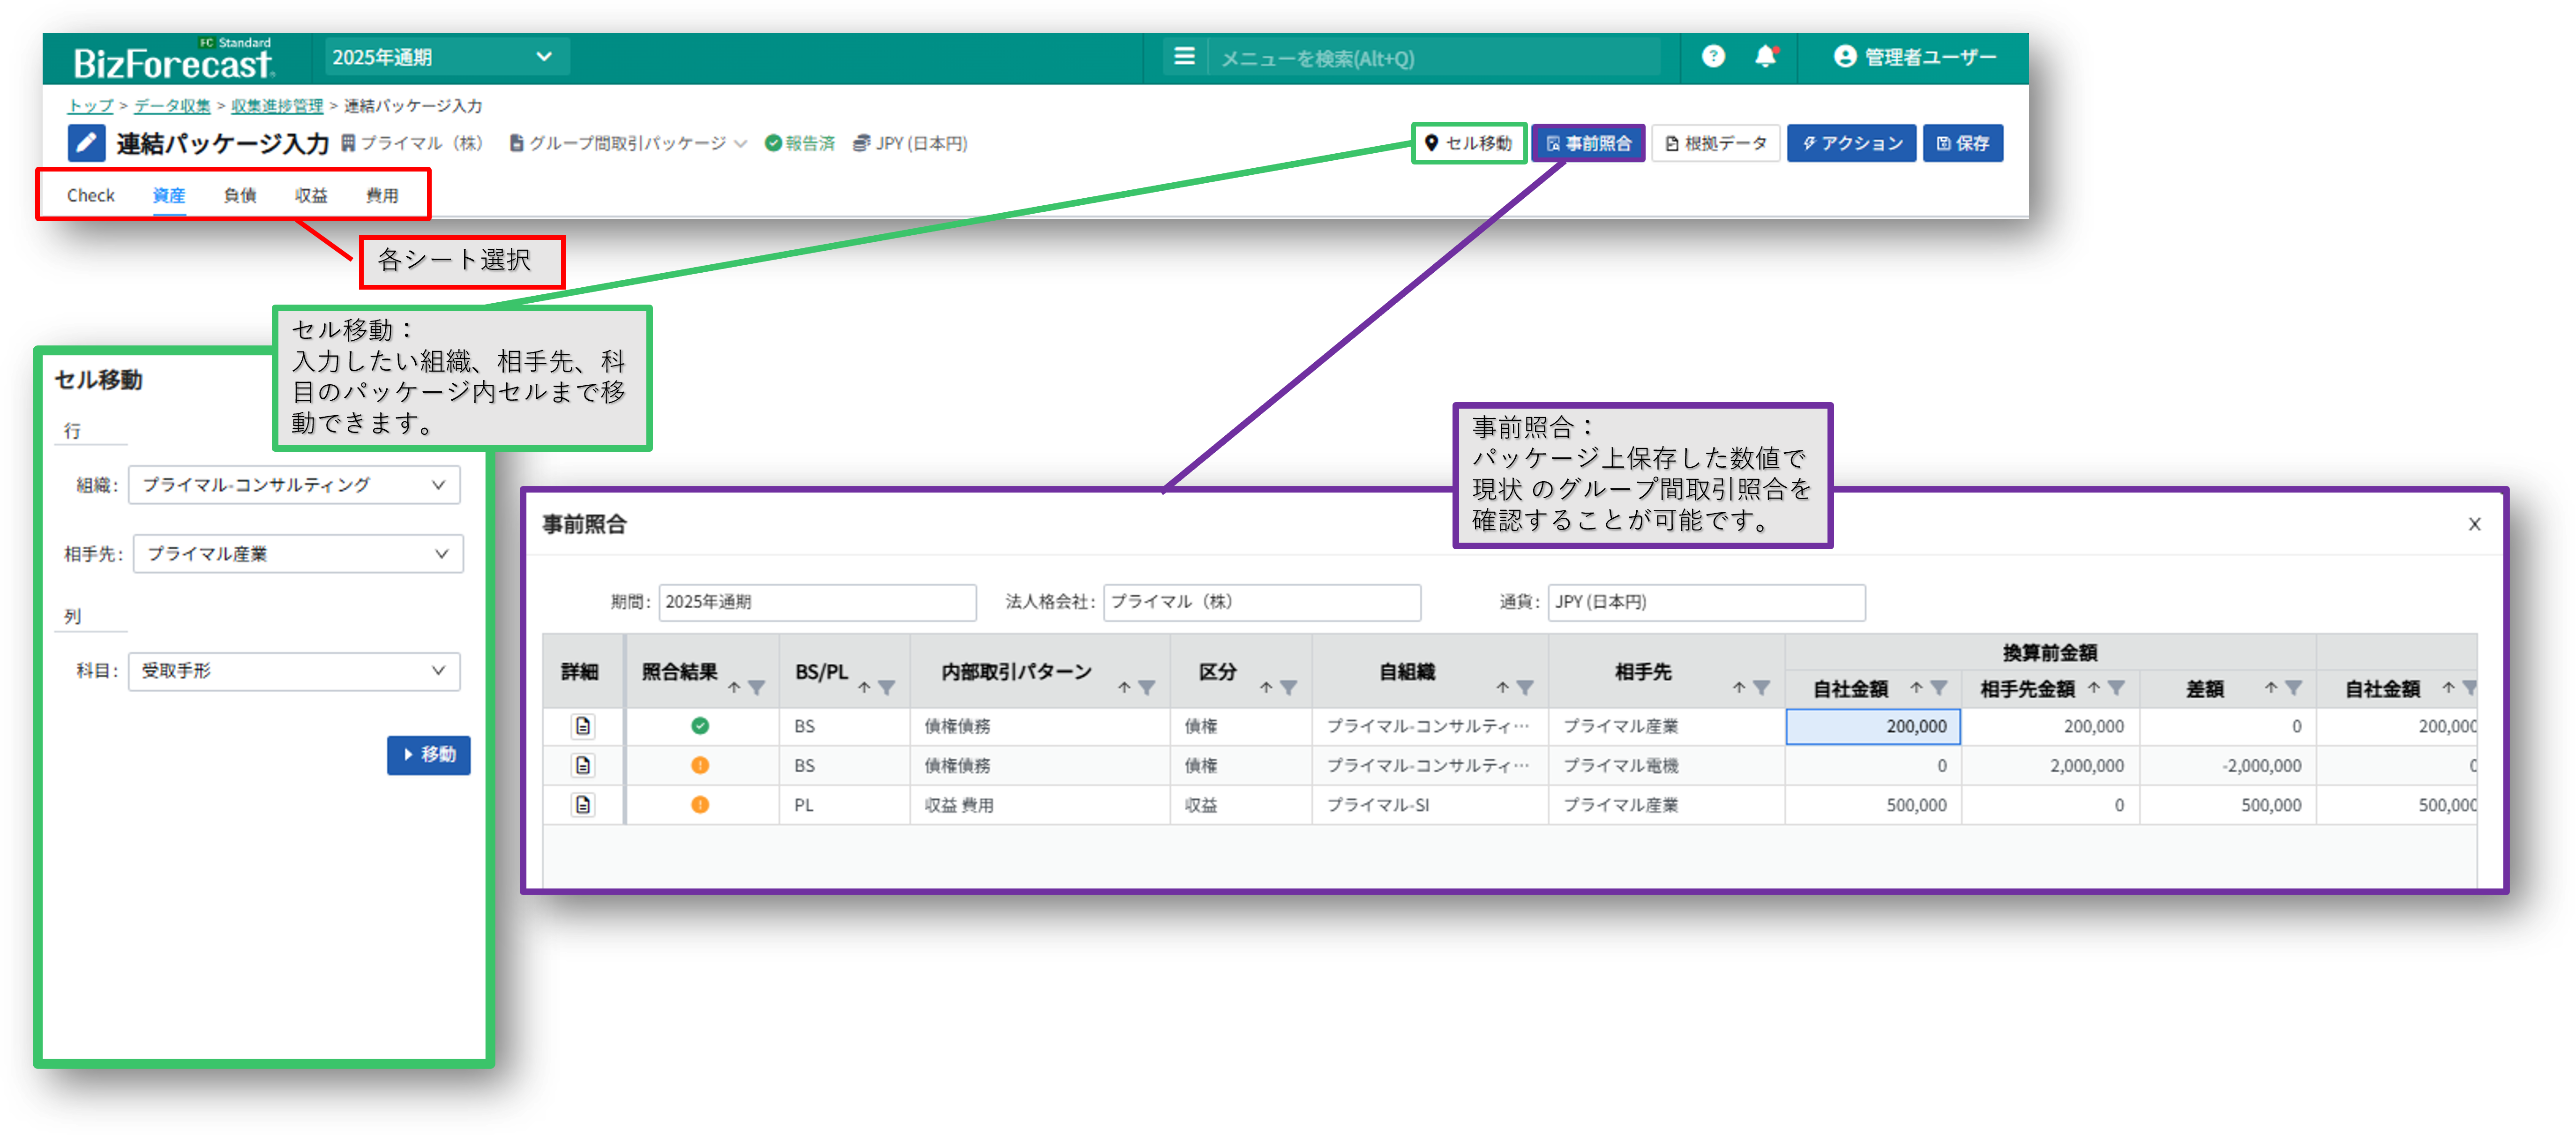Click the filter icon on 照合結果 column
2576x1135 pixels.
coord(757,687)
